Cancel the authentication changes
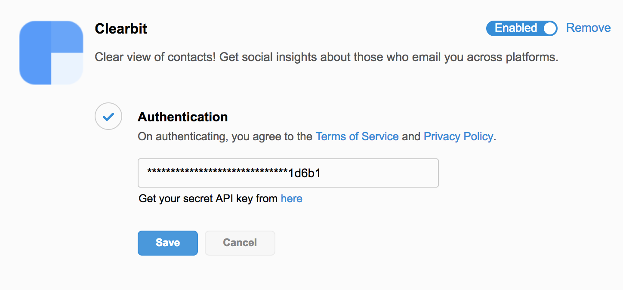Screen dimensions: 623x290 point(240,243)
